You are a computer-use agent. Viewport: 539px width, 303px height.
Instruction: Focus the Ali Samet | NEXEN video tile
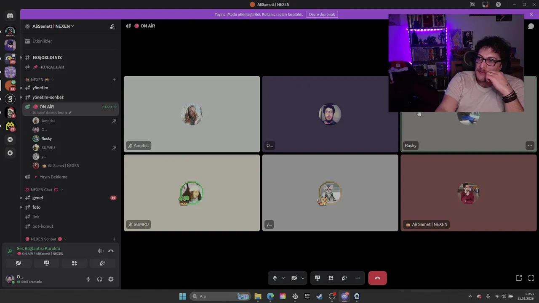(x=469, y=193)
